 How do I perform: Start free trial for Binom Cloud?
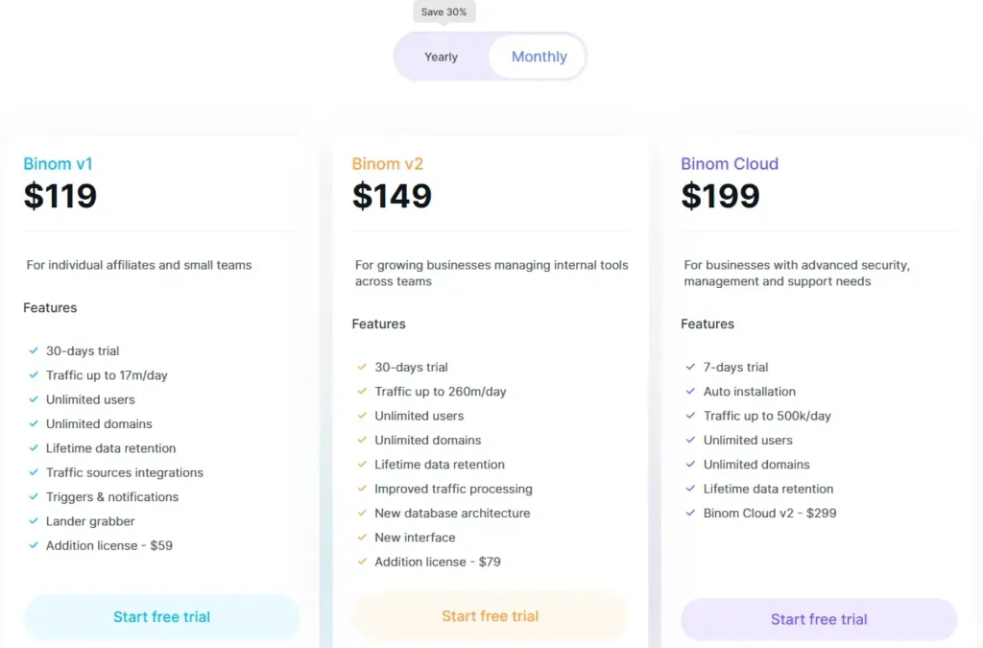818,619
